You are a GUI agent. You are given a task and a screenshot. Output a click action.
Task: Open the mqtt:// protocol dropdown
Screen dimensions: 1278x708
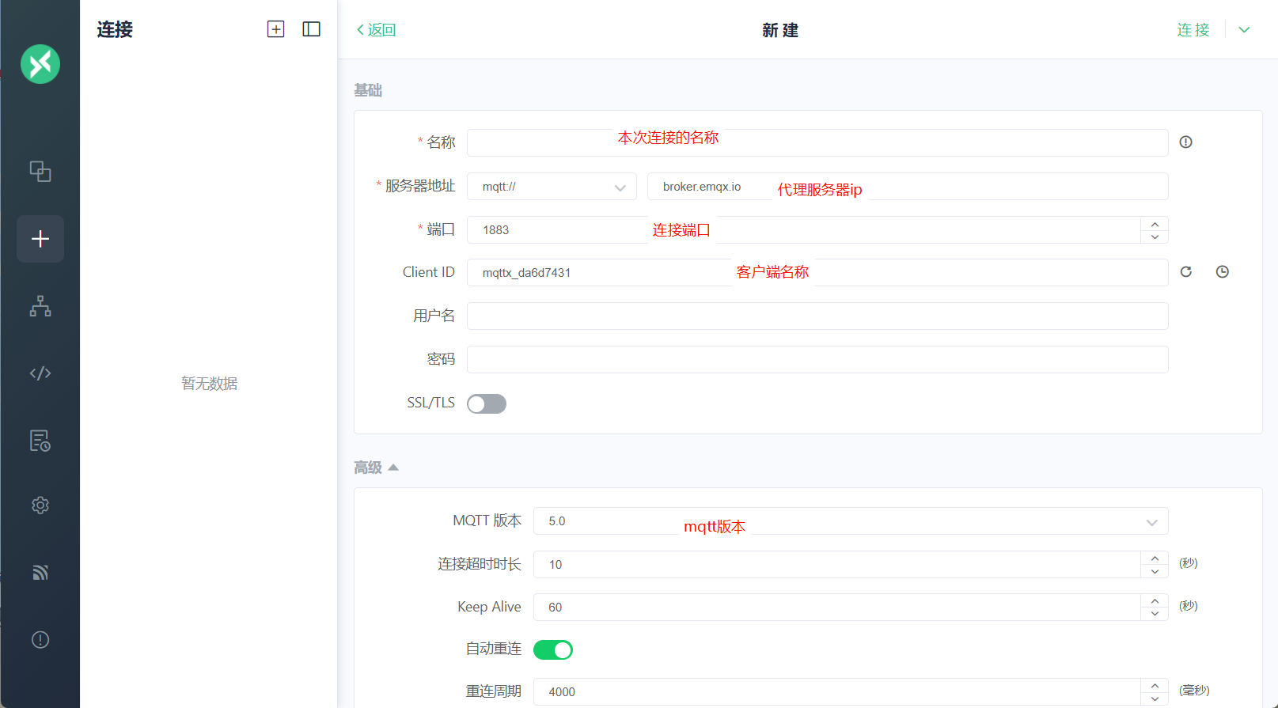pos(552,187)
